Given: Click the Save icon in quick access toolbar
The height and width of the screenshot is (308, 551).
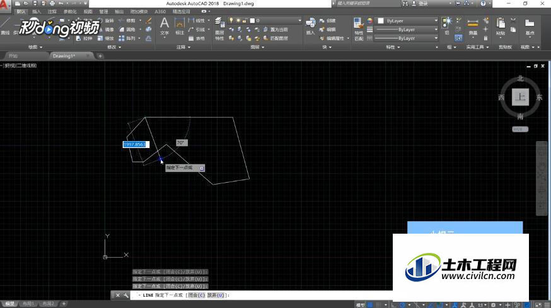Looking at the screenshot, I should coord(35,4).
